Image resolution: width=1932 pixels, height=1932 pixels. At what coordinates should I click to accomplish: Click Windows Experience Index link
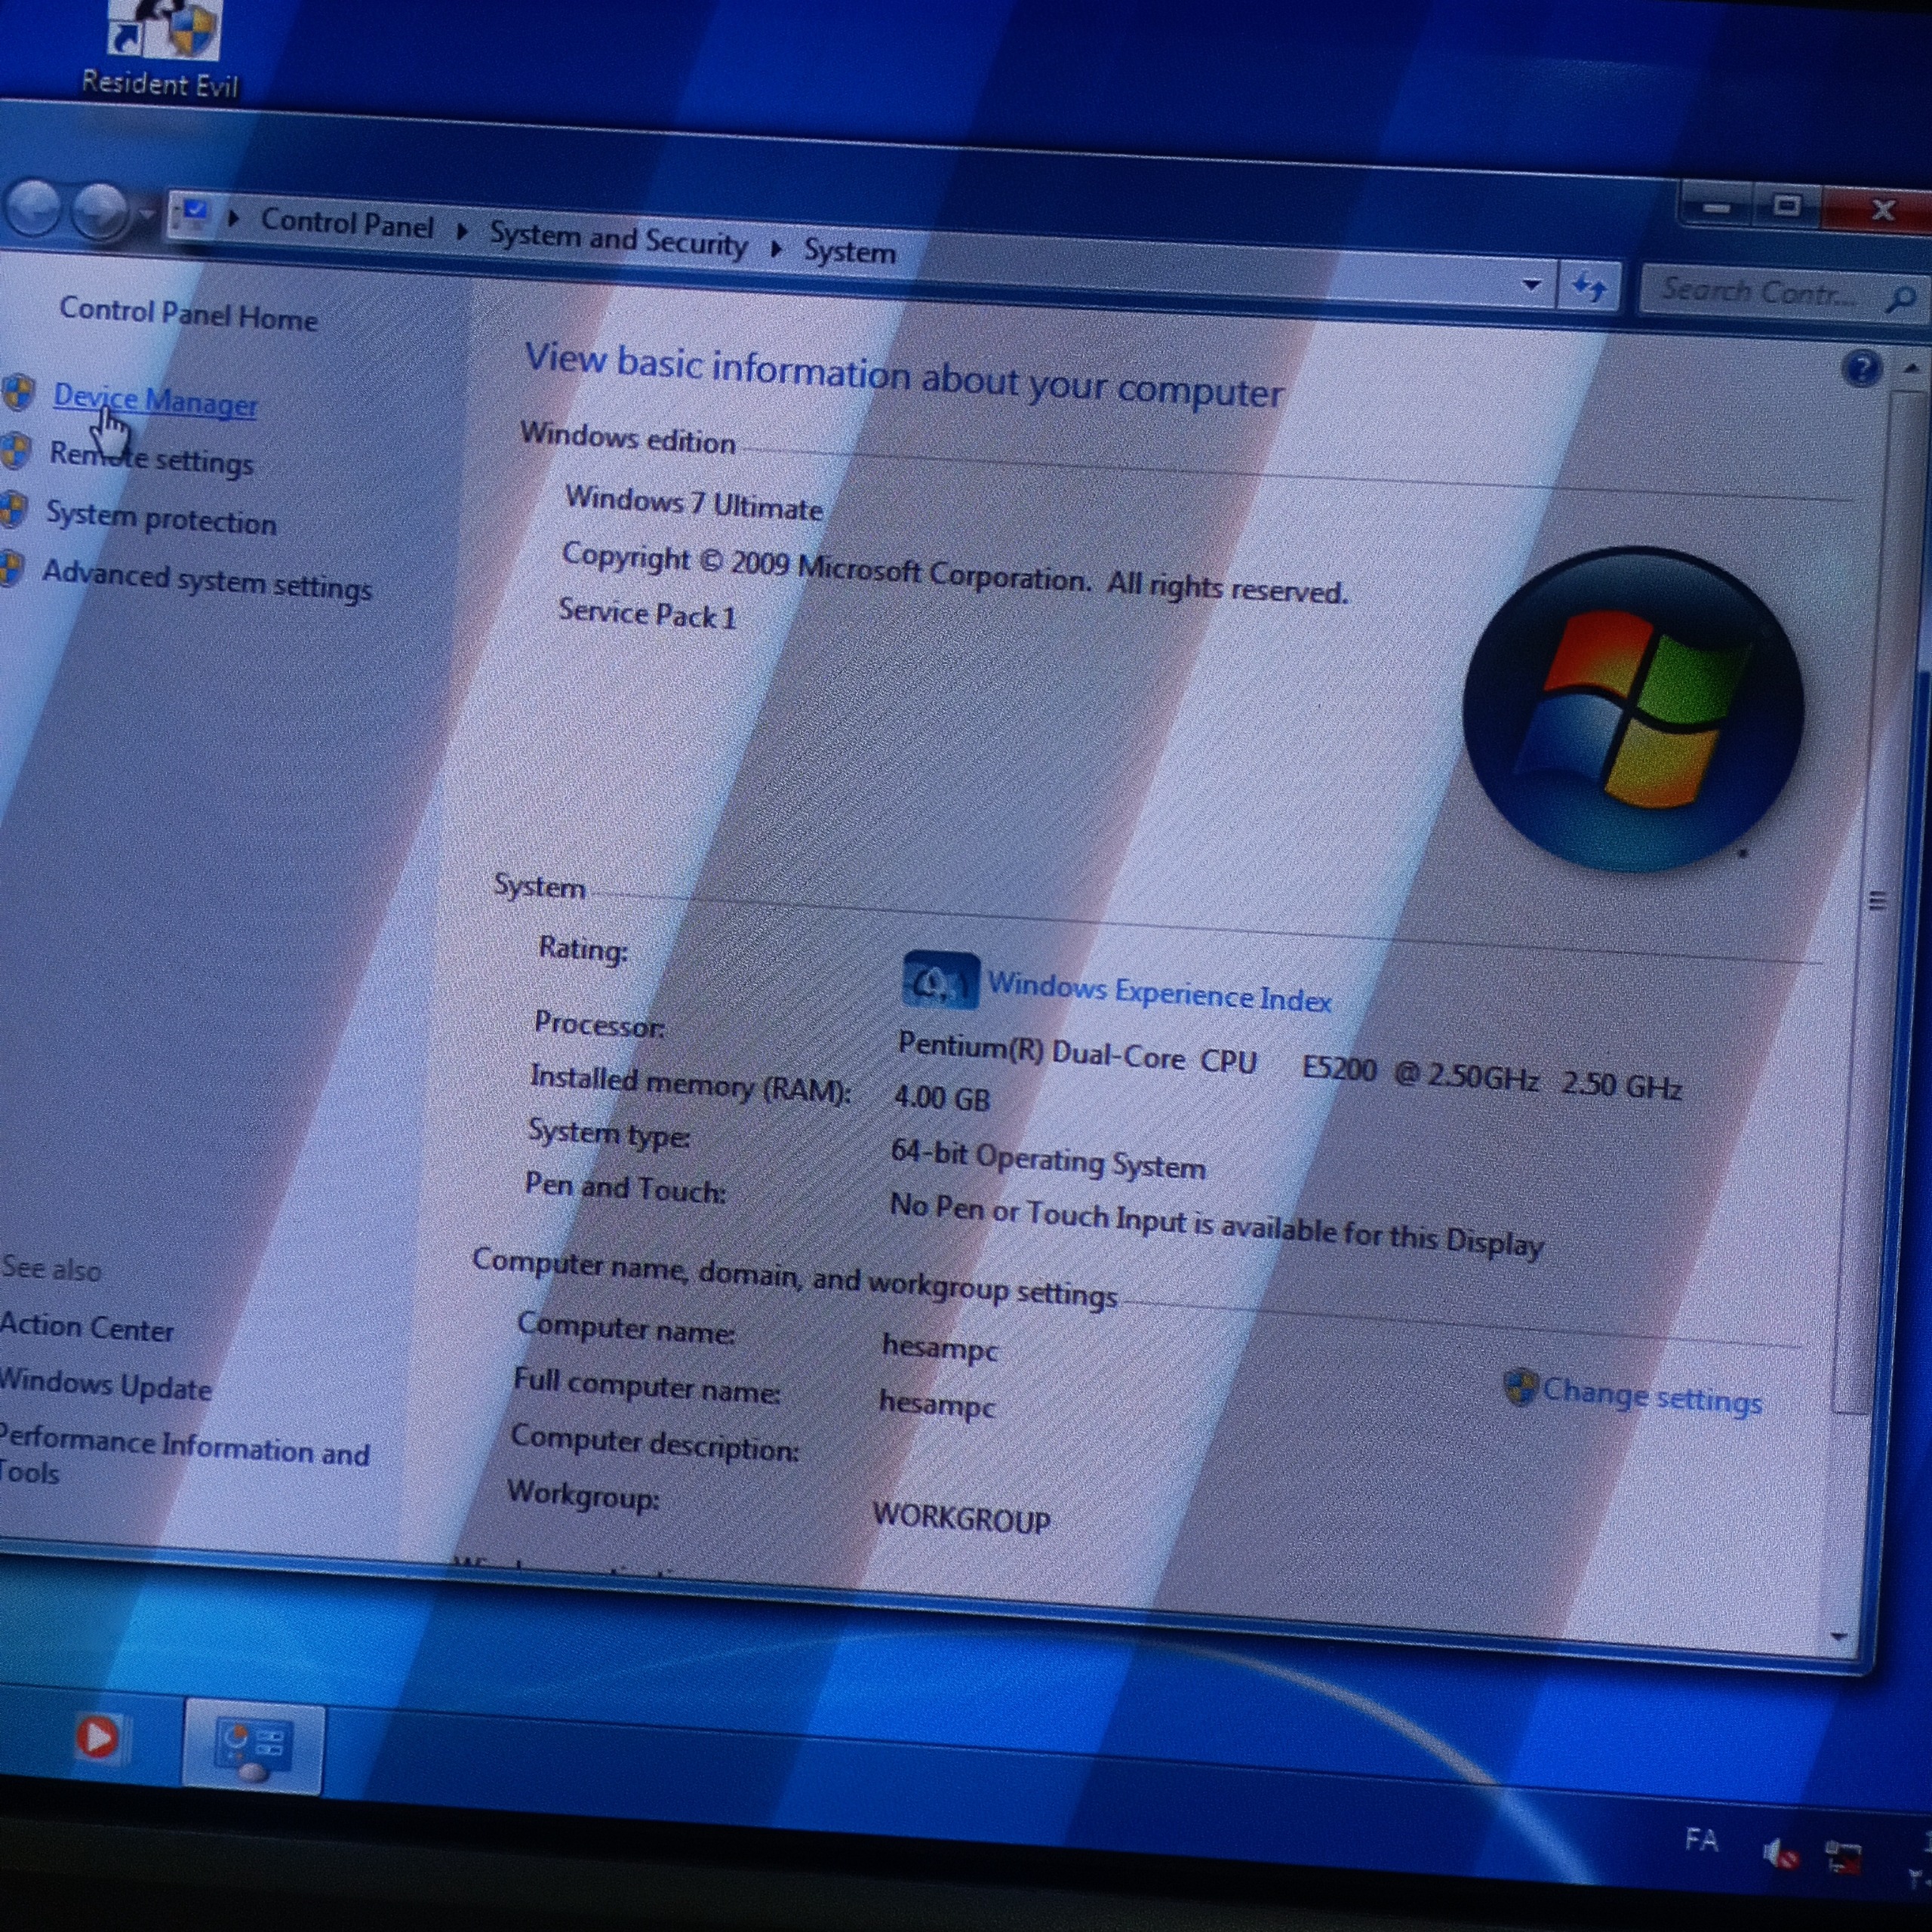tap(1158, 993)
